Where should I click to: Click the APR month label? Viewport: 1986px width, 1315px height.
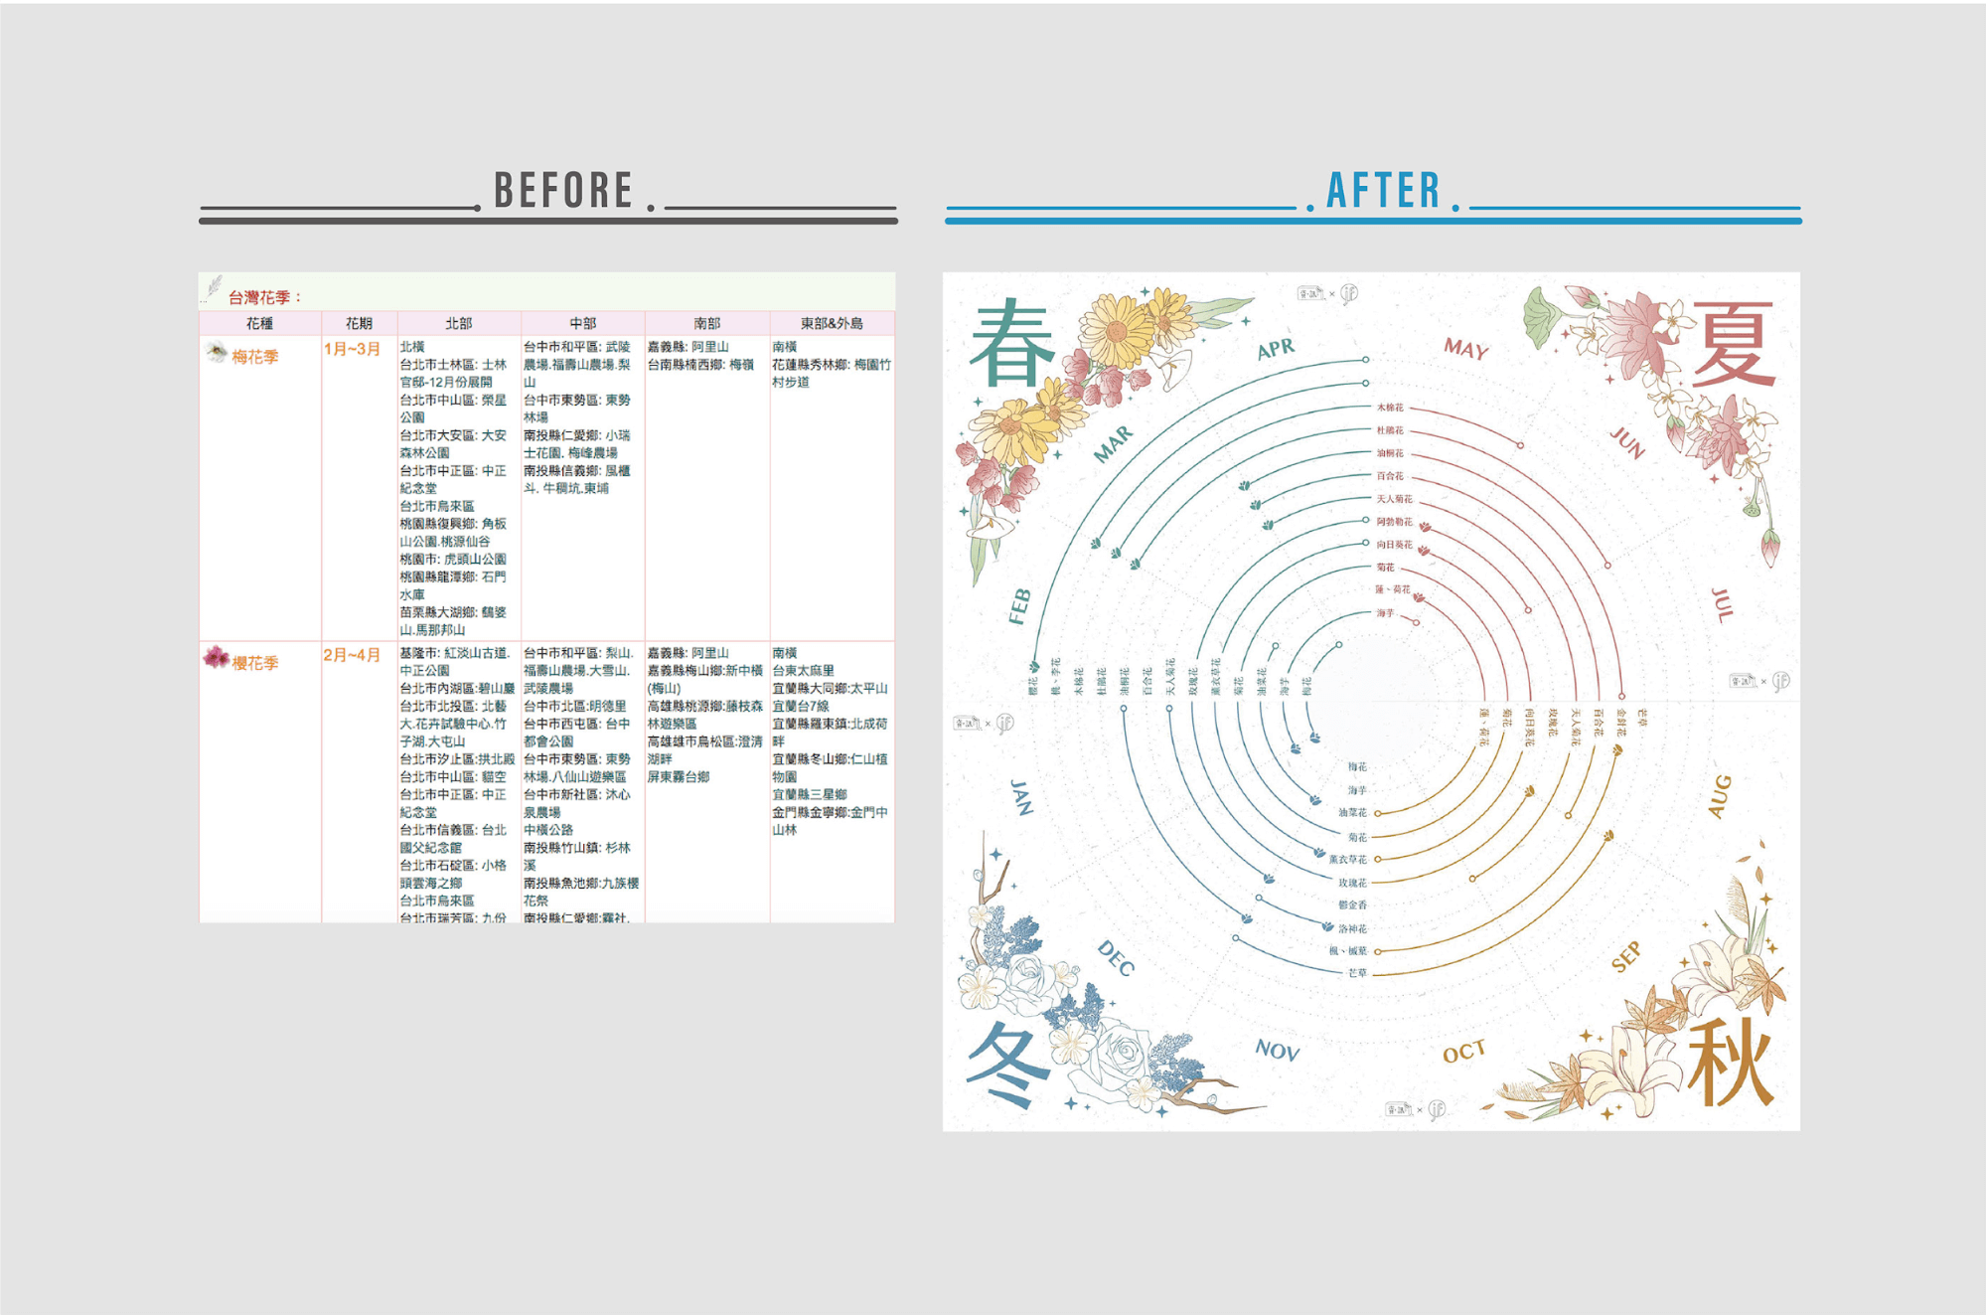tap(1276, 349)
